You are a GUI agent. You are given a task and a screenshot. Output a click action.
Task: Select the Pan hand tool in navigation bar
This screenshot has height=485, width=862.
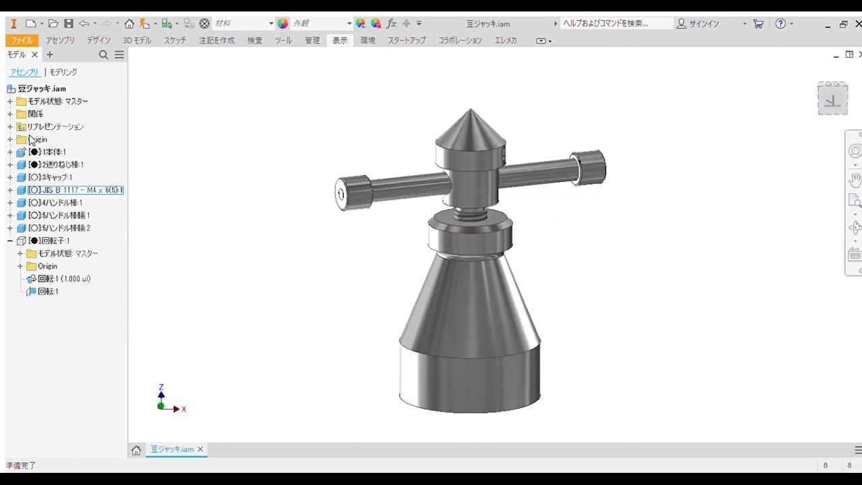(x=855, y=179)
